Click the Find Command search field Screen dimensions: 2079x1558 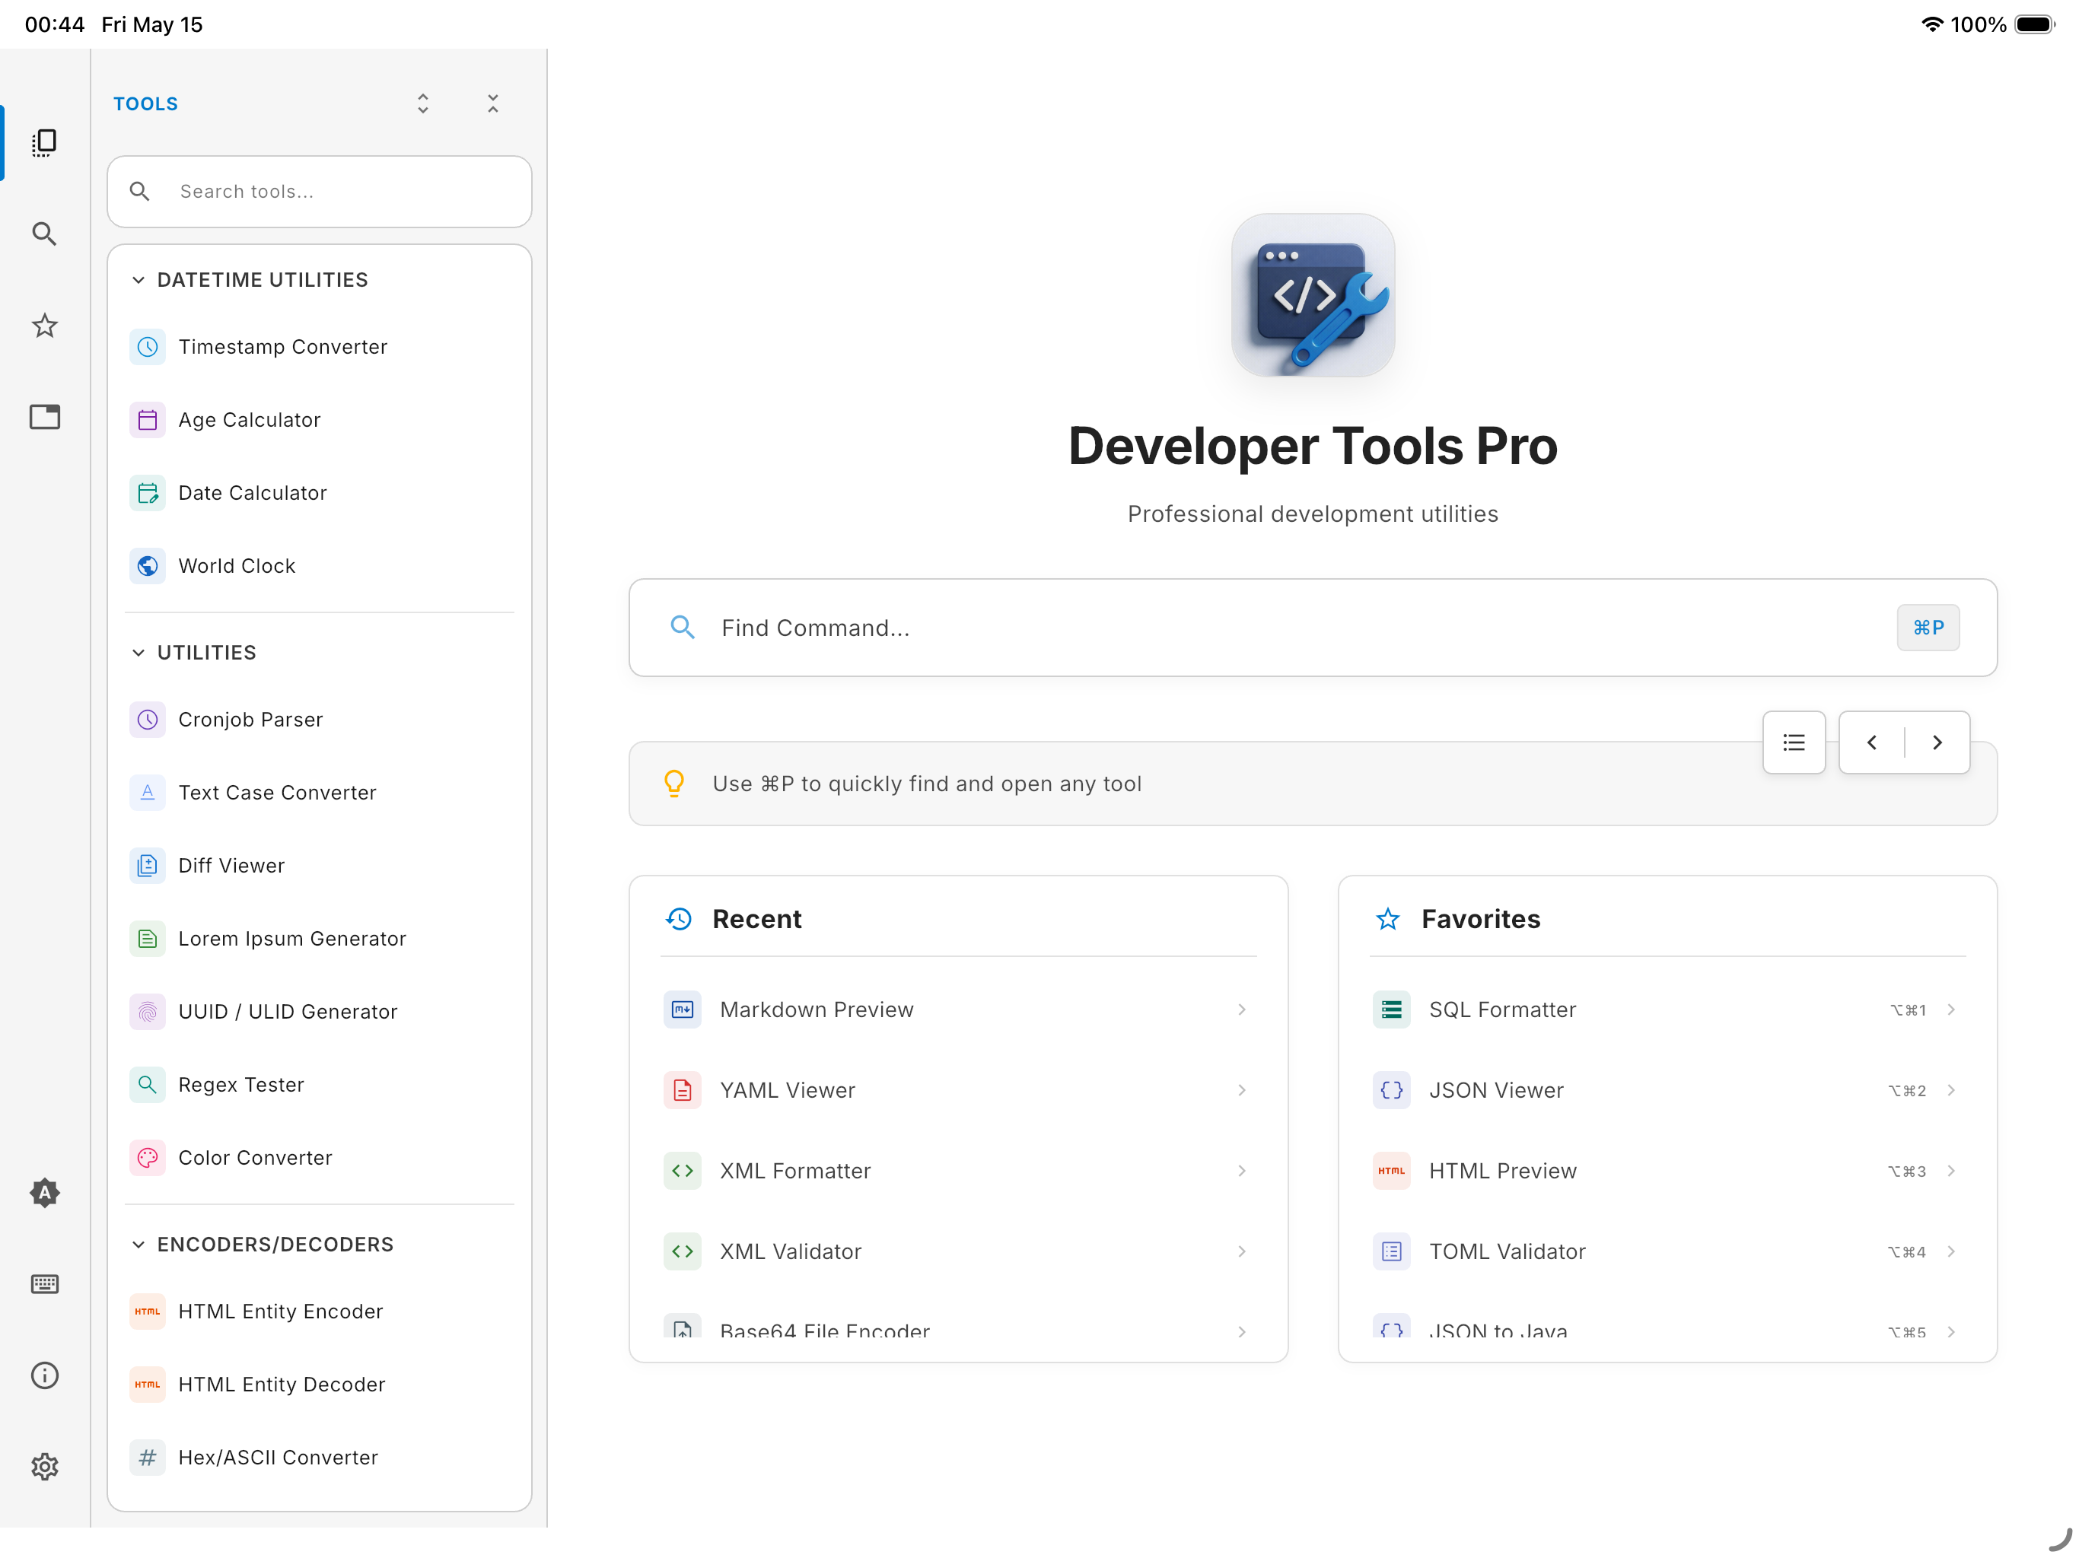click(1312, 628)
